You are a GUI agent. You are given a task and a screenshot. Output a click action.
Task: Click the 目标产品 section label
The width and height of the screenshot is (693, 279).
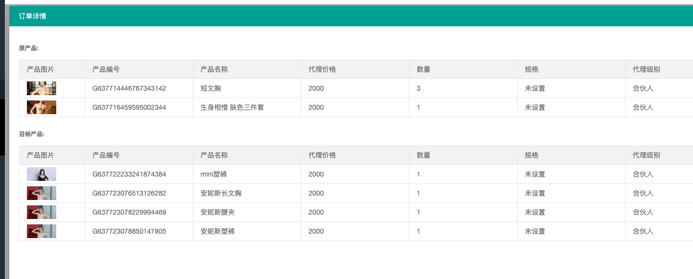point(32,134)
